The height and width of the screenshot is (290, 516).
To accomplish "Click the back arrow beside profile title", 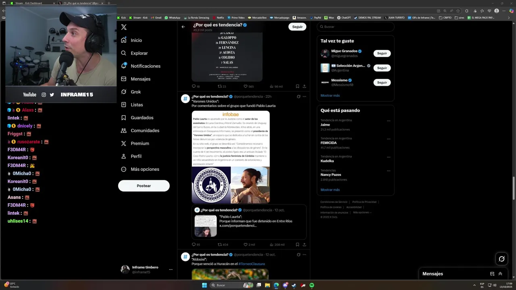I will pyautogui.click(x=183, y=27).
